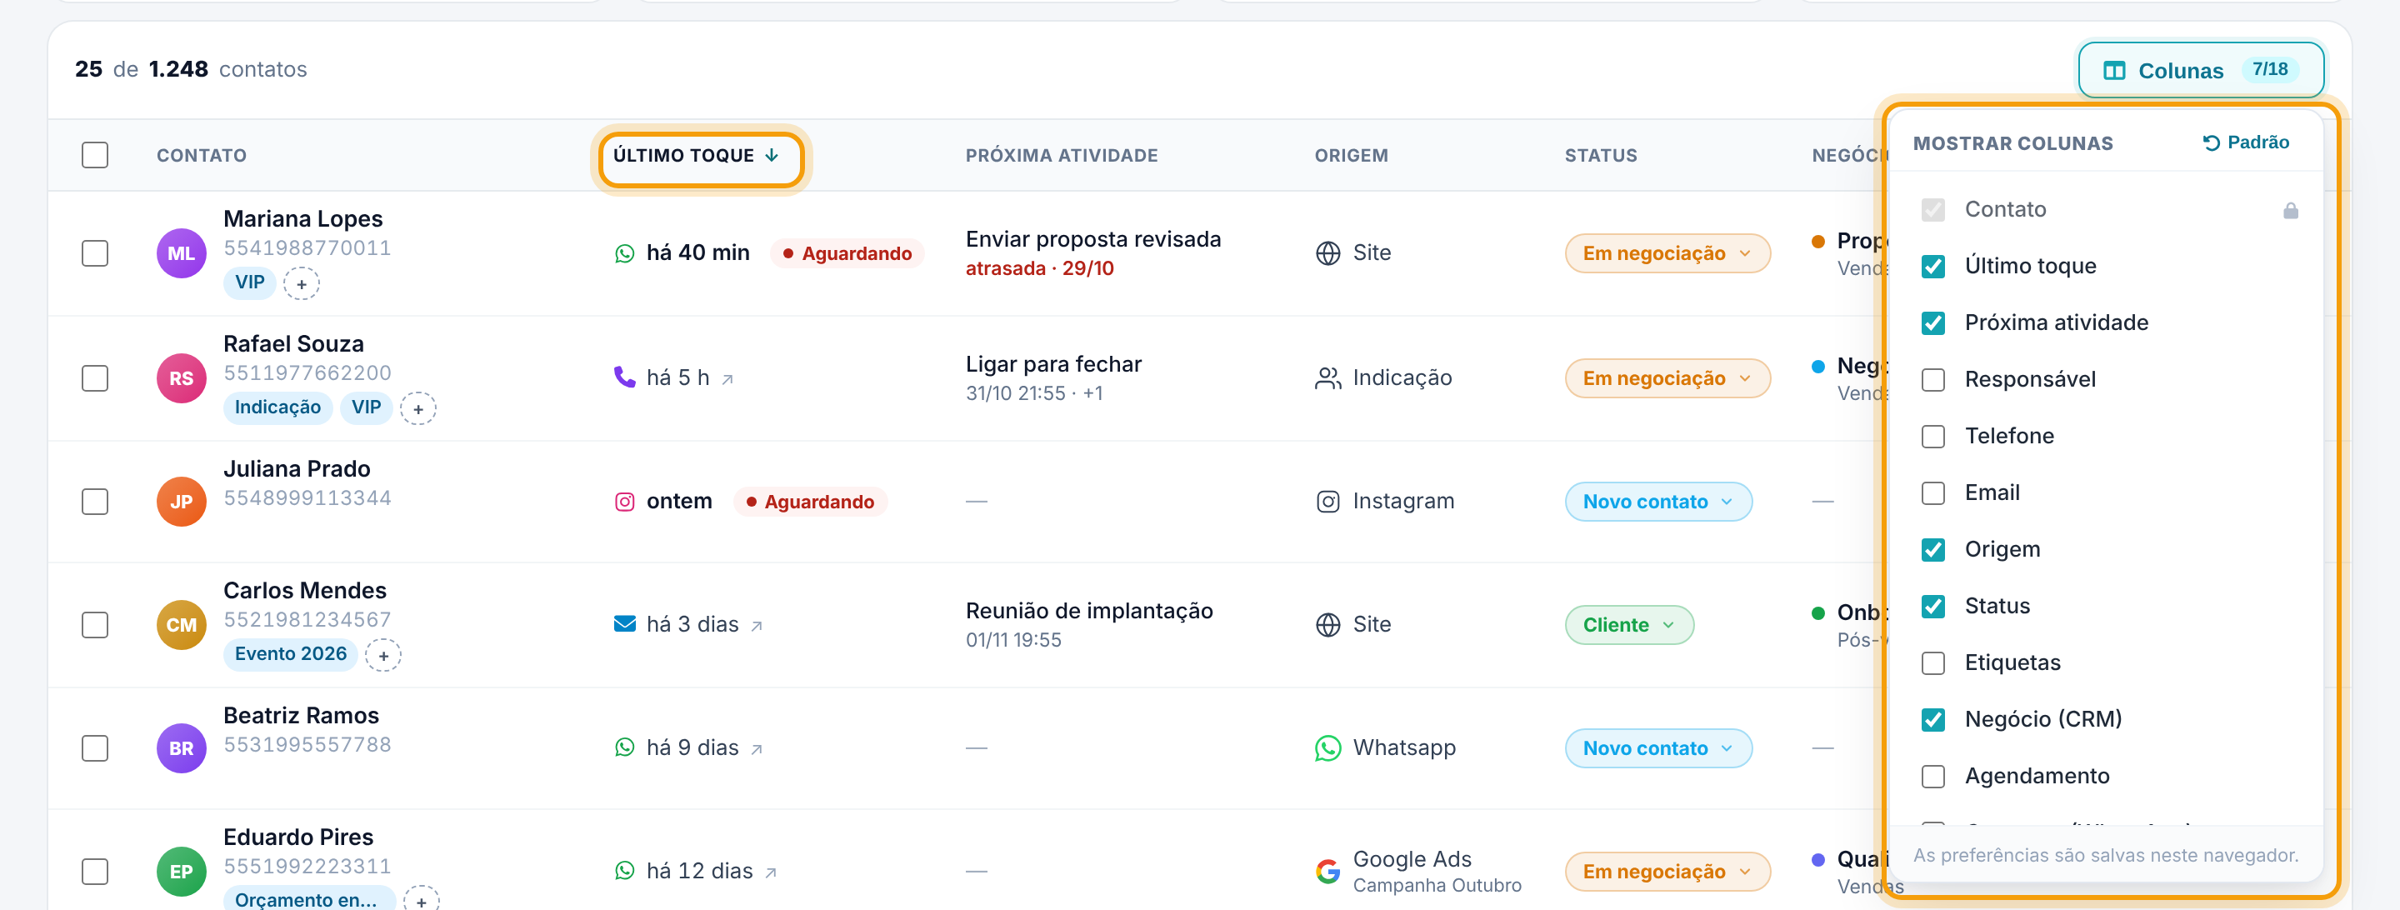Viewport: 2400px width, 910px height.
Task: Open EP avatar of Eduardo Pires
Action: click(x=181, y=871)
